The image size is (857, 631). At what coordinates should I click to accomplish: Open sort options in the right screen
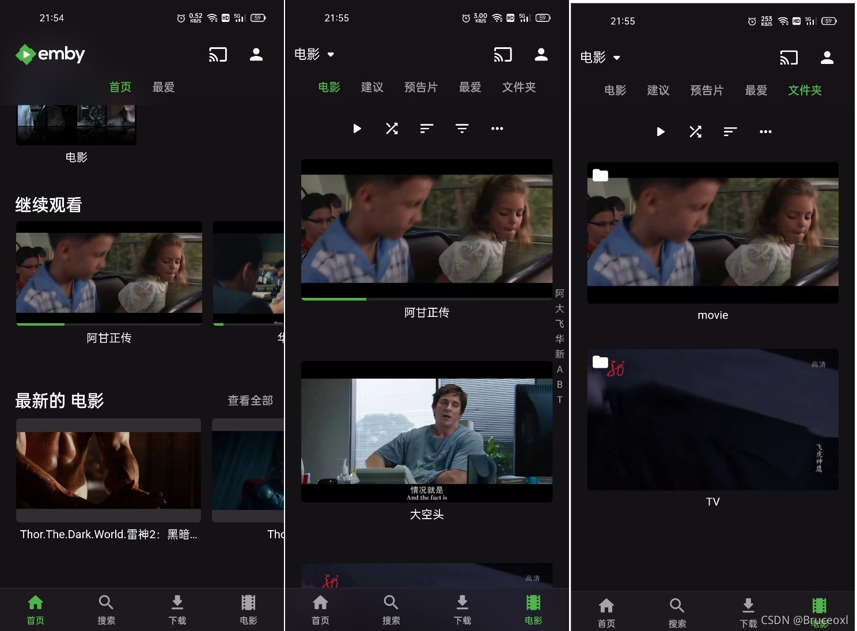[x=730, y=132]
